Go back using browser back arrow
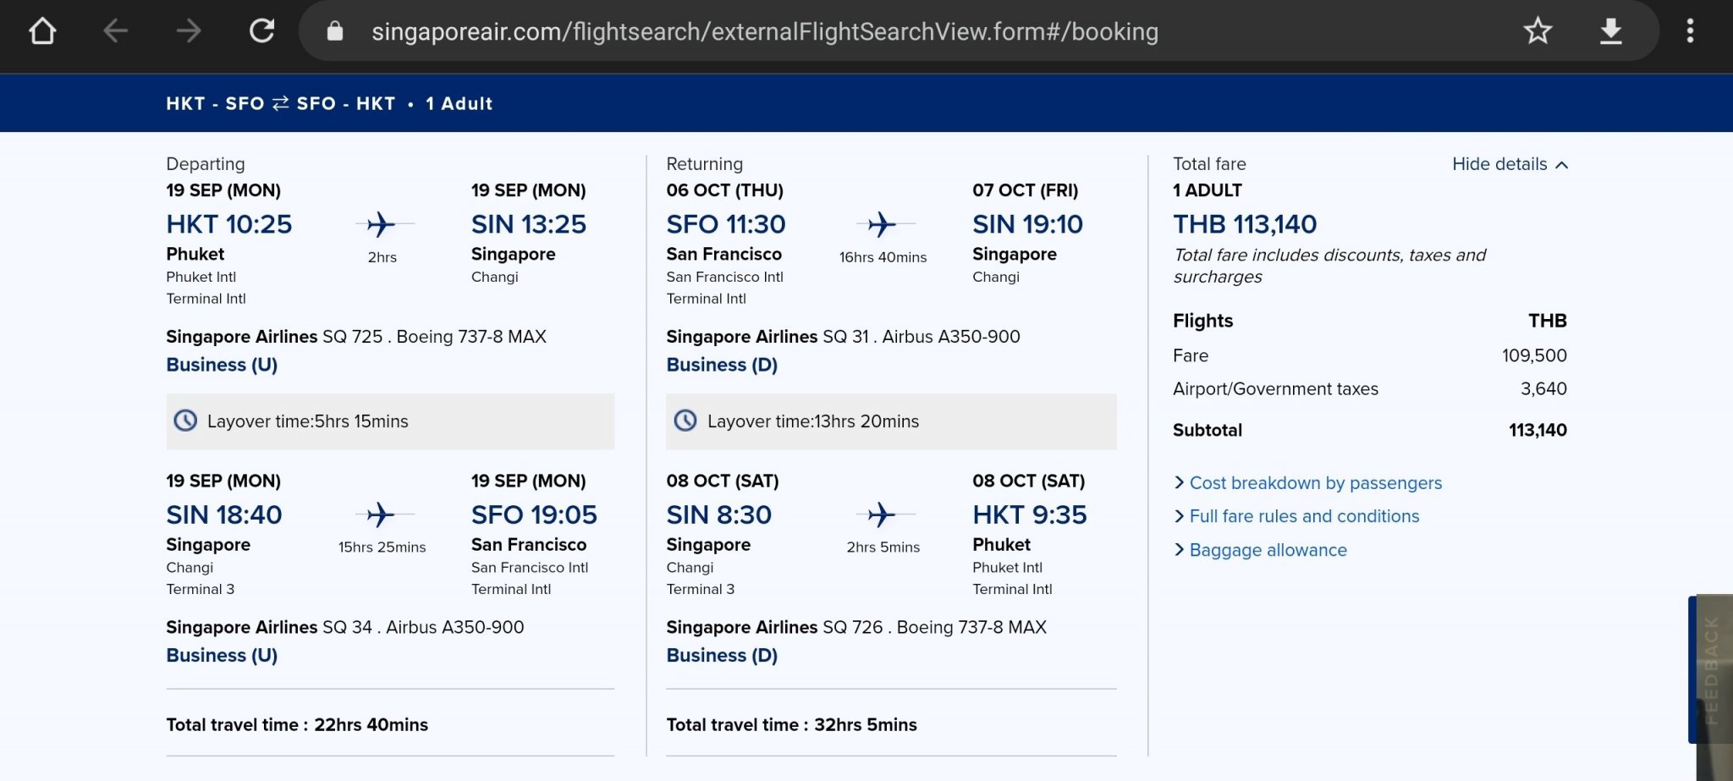The width and height of the screenshot is (1733, 781). coord(115,31)
